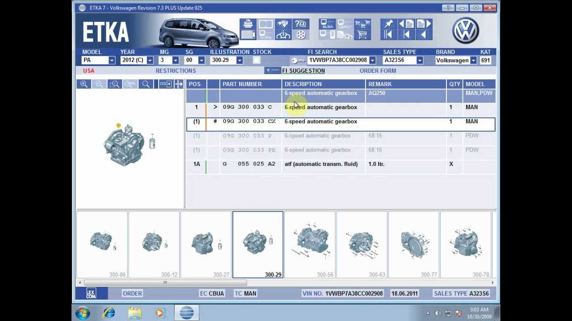Viewport: 572px width, 321px height.
Task: Click the REMARK column header
Action: [x=406, y=84]
